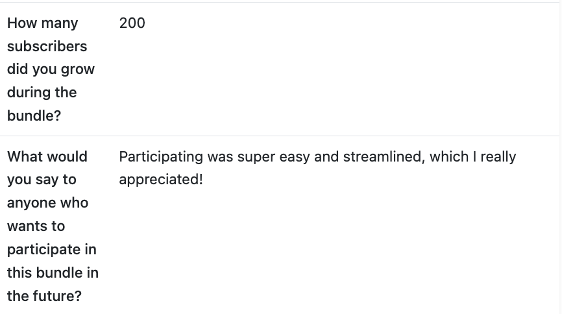
Task: Click the text 'participate in' in the second question
Action: [x=52, y=250]
